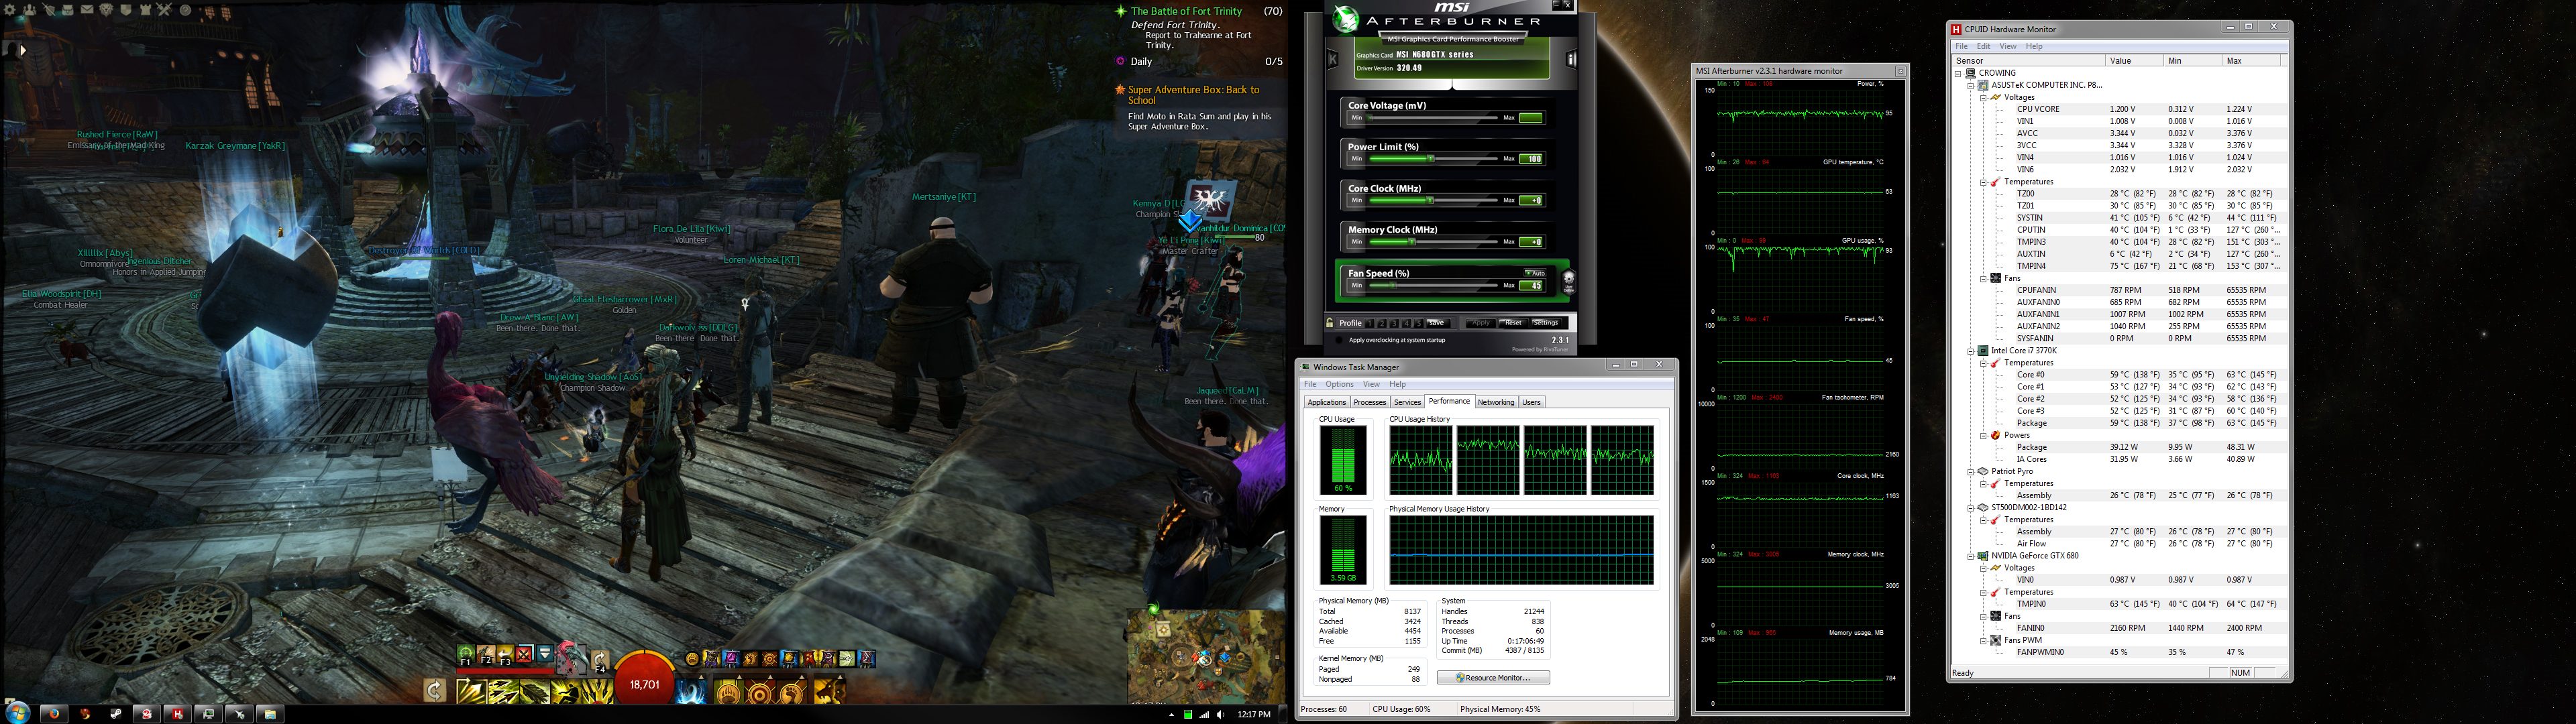Adjust the Memory Clock slider
Image resolution: width=2576 pixels, height=724 pixels.
coord(1433,241)
